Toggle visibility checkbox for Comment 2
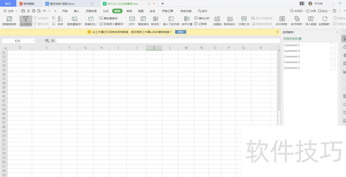Screen dimensions: 346x177 tap(333, 62)
